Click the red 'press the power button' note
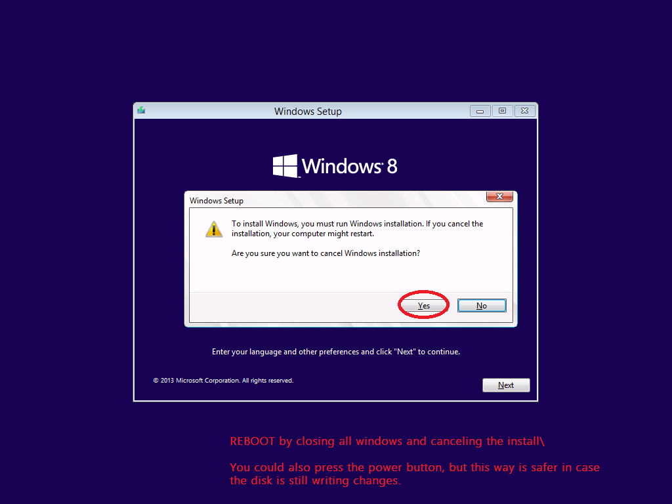The width and height of the screenshot is (672, 504). 415,474
